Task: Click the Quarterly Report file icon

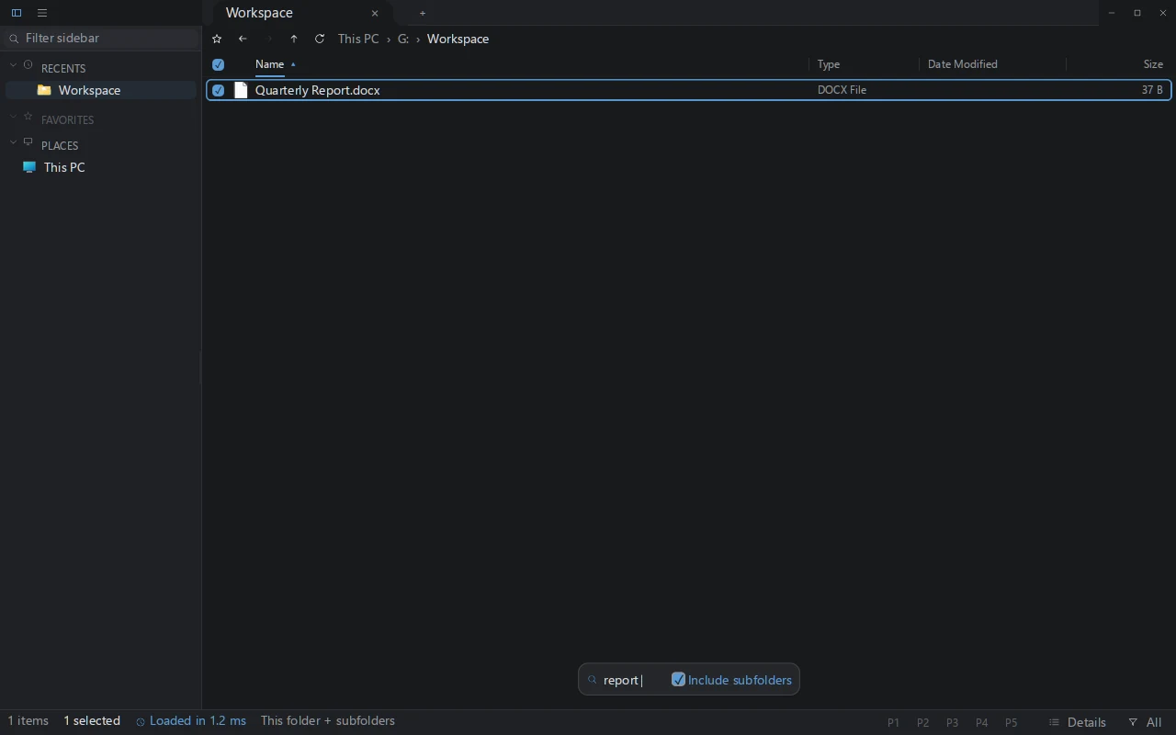Action: coord(241,90)
